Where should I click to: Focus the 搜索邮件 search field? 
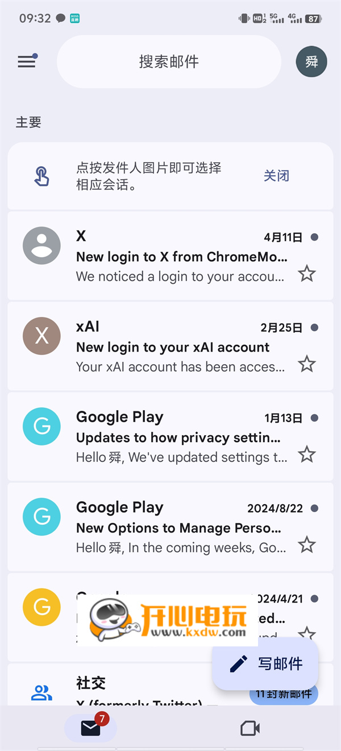pyautogui.click(x=169, y=62)
